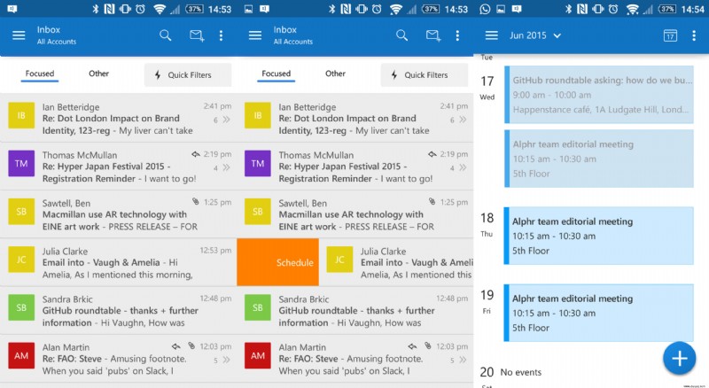709x388 pixels.
Task: Open hamburger menu in calendar screen
Action: point(492,35)
